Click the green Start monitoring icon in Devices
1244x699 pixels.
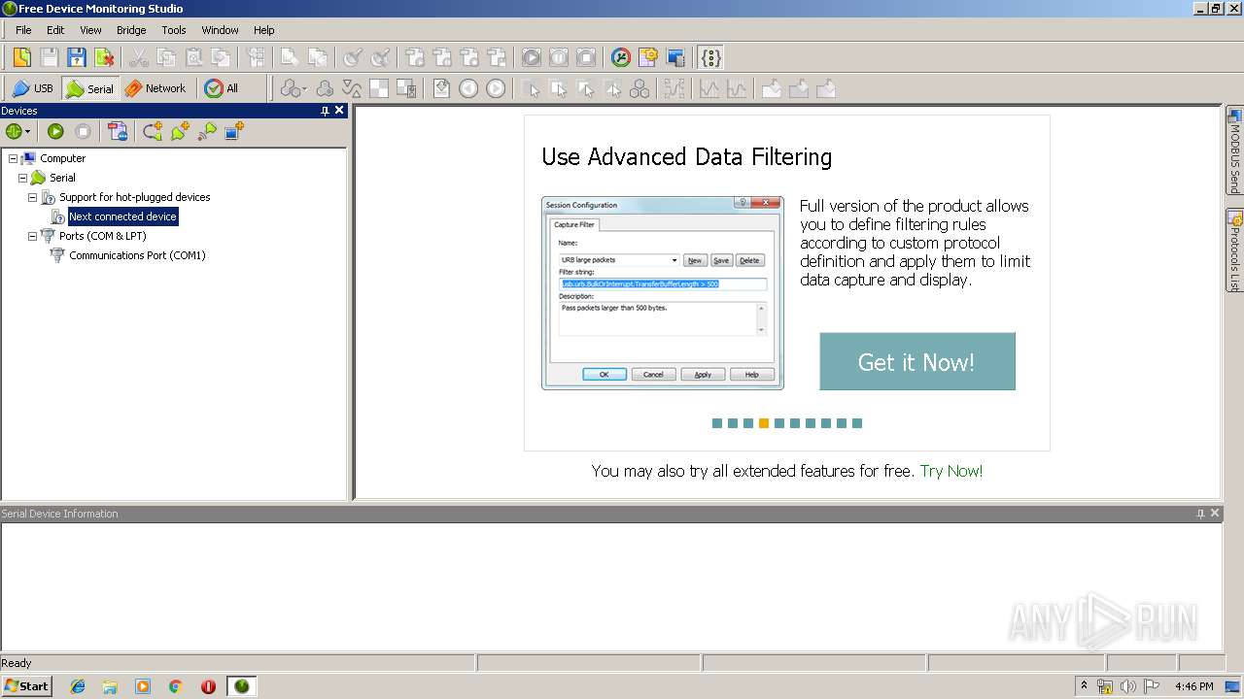[x=55, y=131]
